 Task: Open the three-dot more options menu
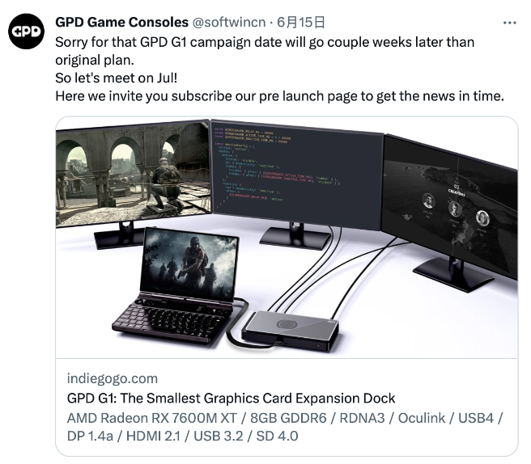coord(509,23)
